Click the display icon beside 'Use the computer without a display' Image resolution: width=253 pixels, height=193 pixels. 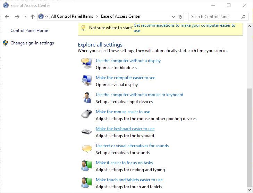coord(86,63)
